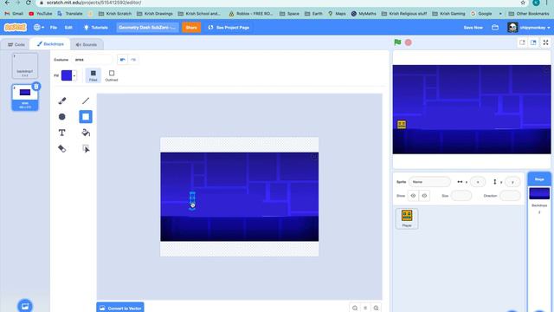The image size is (554, 312).
Task: Click Save Now
Action: tap(473, 27)
